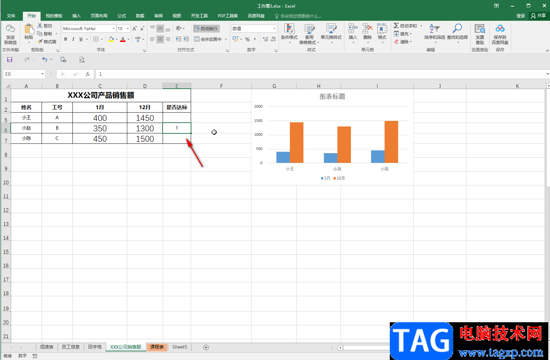Click Decrease Decimal icon
The height and width of the screenshot is (360, 550).
click(273, 39)
